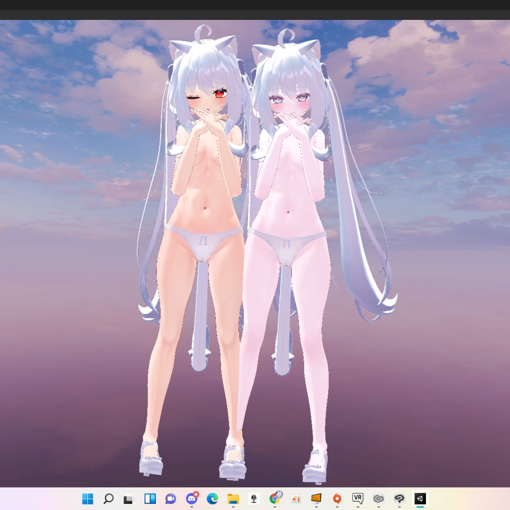Switch to the active Unity window
The height and width of the screenshot is (510, 510).
pos(420,499)
